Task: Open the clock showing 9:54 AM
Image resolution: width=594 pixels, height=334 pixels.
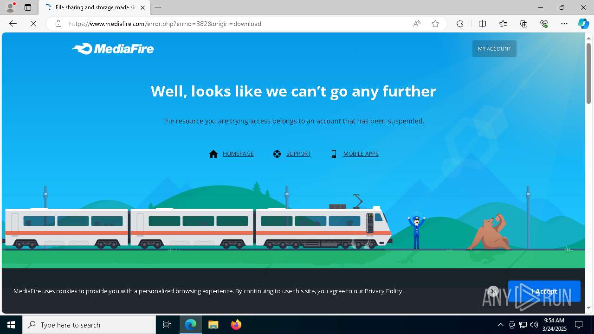Action: coord(554,325)
